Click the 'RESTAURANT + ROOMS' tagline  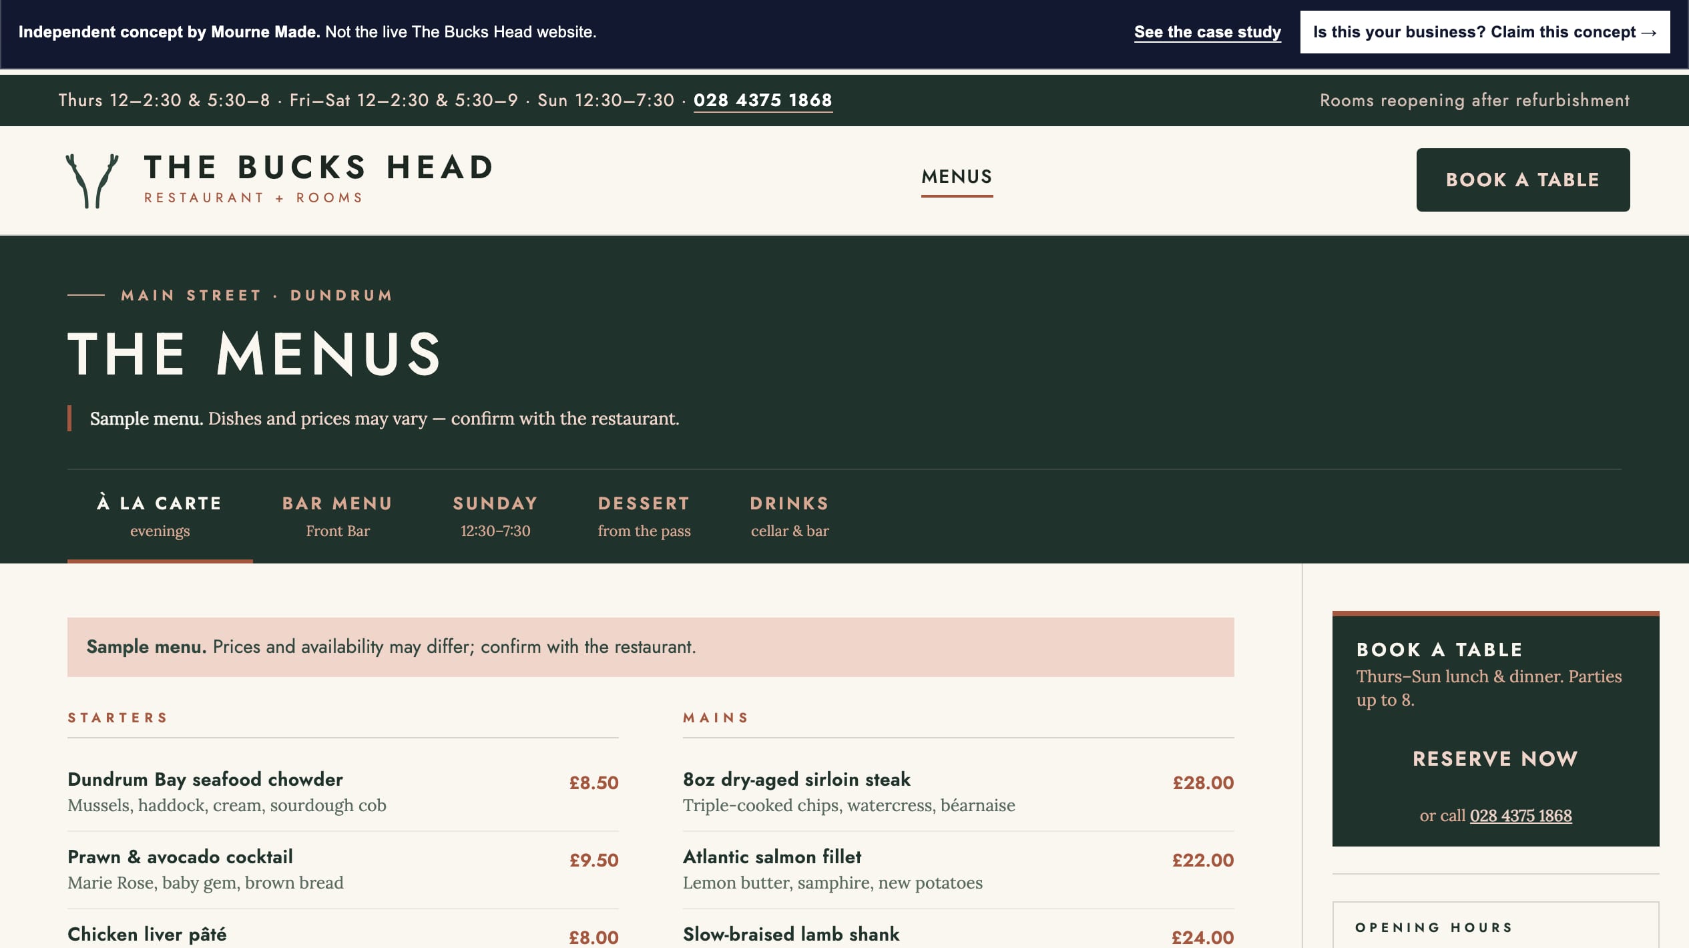click(x=254, y=198)
